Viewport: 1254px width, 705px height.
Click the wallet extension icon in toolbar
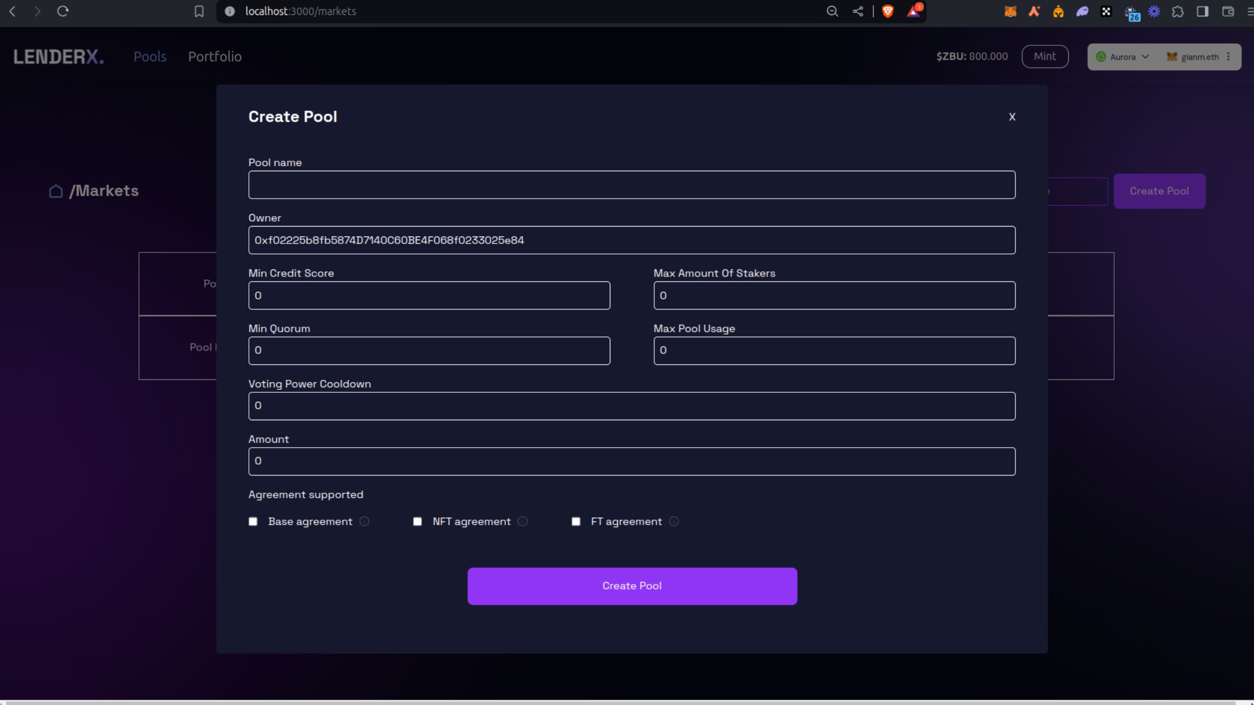click(x=1011, y=10)
